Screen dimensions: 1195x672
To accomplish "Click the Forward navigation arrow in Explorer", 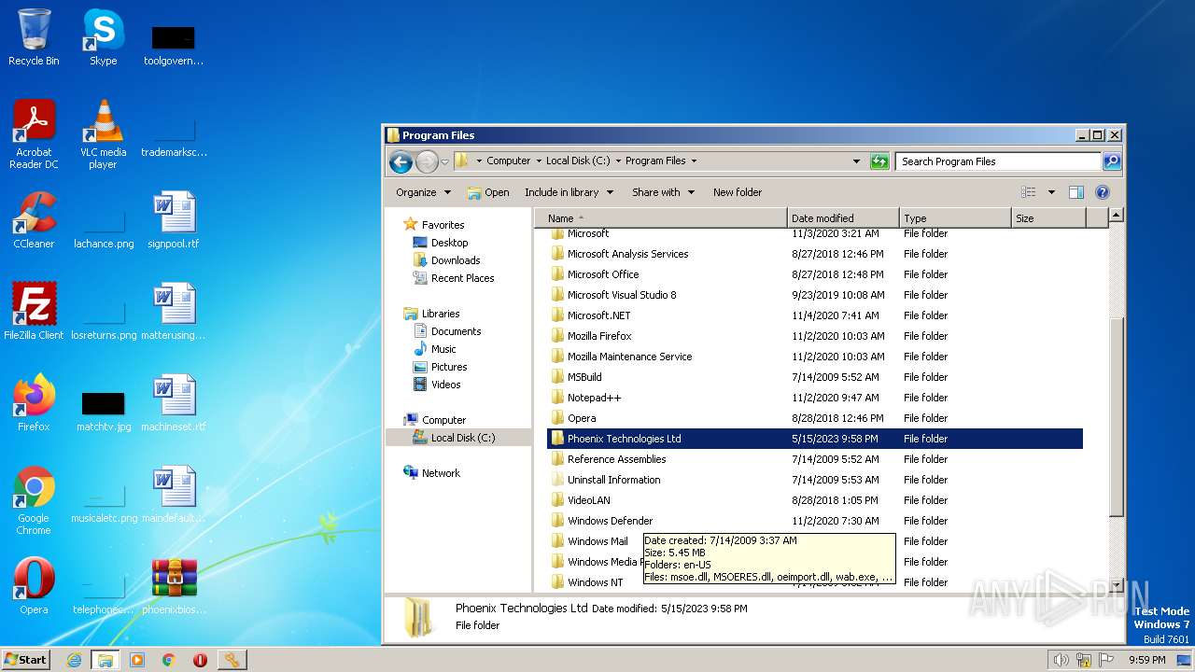I will 427,161.
